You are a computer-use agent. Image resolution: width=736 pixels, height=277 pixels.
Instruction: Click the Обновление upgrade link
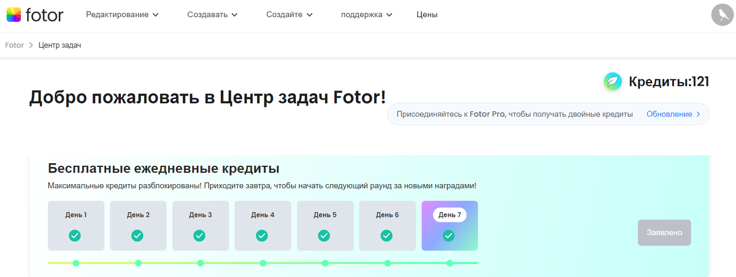pos(673,114)
